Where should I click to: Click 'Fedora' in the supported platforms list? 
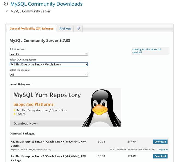[21, 114]
